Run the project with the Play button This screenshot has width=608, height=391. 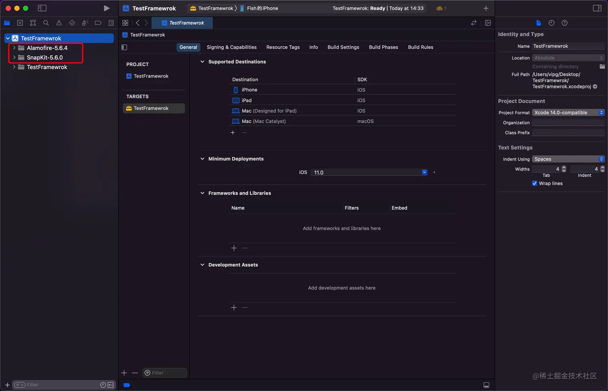coord(107,8)
